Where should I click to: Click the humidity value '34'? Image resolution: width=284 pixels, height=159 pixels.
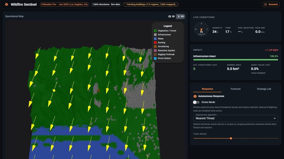[x=214, y=32]
